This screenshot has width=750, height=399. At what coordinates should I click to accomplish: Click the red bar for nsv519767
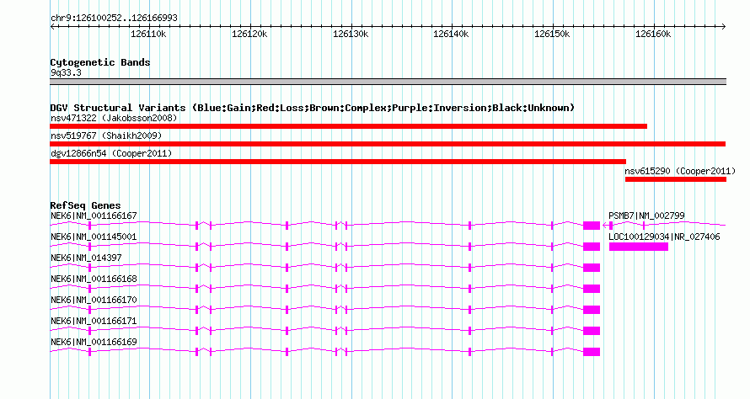coord(388,144)
